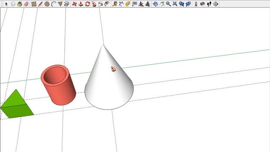Screen dimensions: 270x152
Task: Go to Next camera view
Action: tap(188, 4)
